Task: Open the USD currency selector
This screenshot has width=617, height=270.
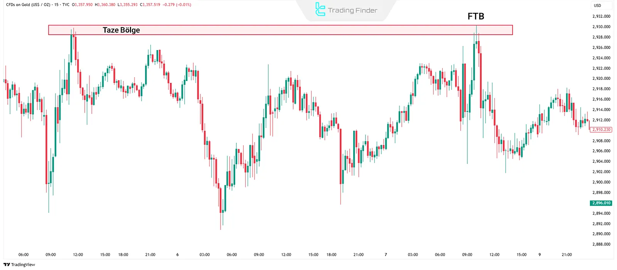Action: coord(597,5)
